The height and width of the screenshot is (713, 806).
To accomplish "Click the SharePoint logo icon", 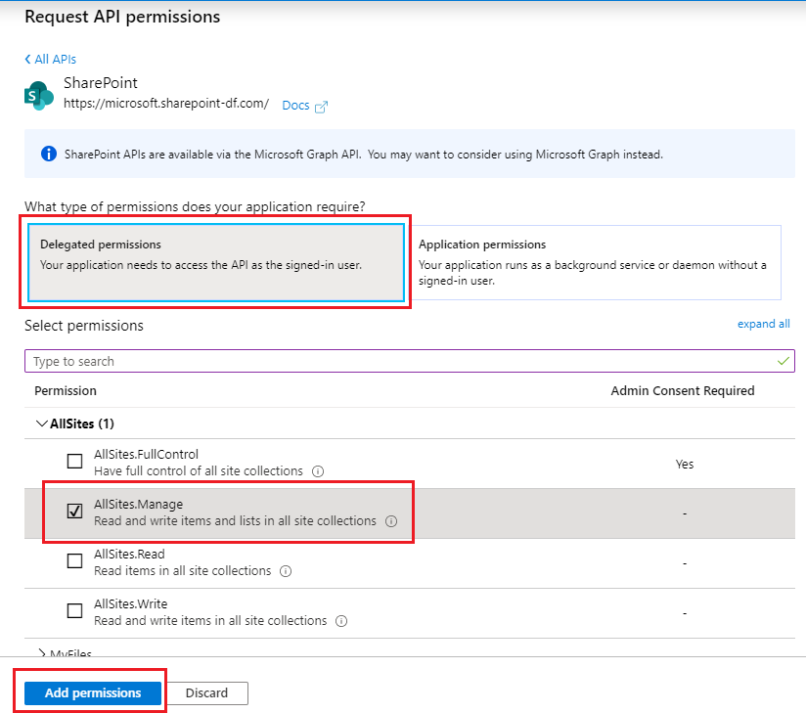I will (x=39, y=95).
